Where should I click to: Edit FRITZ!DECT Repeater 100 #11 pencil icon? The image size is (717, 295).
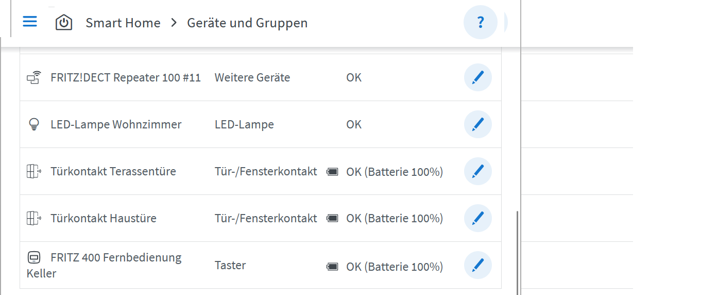[478, 77]
